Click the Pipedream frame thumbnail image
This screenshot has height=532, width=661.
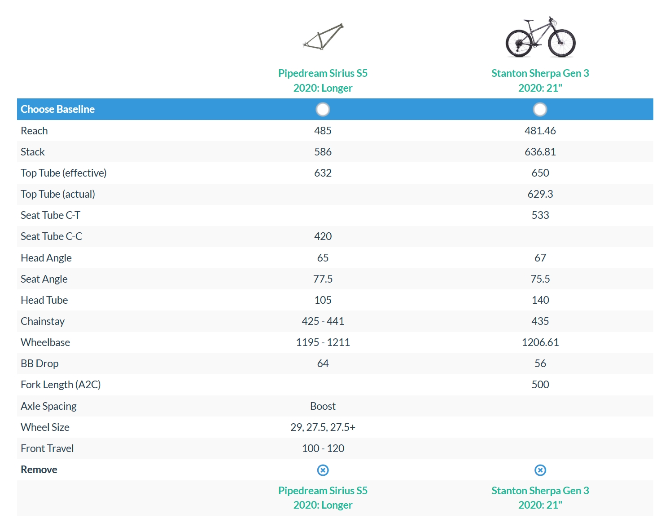(323, 37)
